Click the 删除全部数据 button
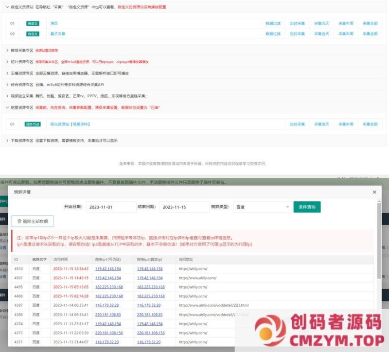 [x=32, y=221]
